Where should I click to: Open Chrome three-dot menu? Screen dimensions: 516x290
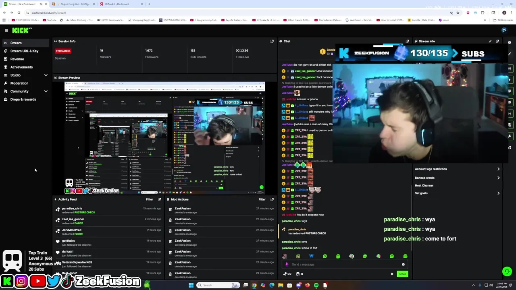point(512,13)
